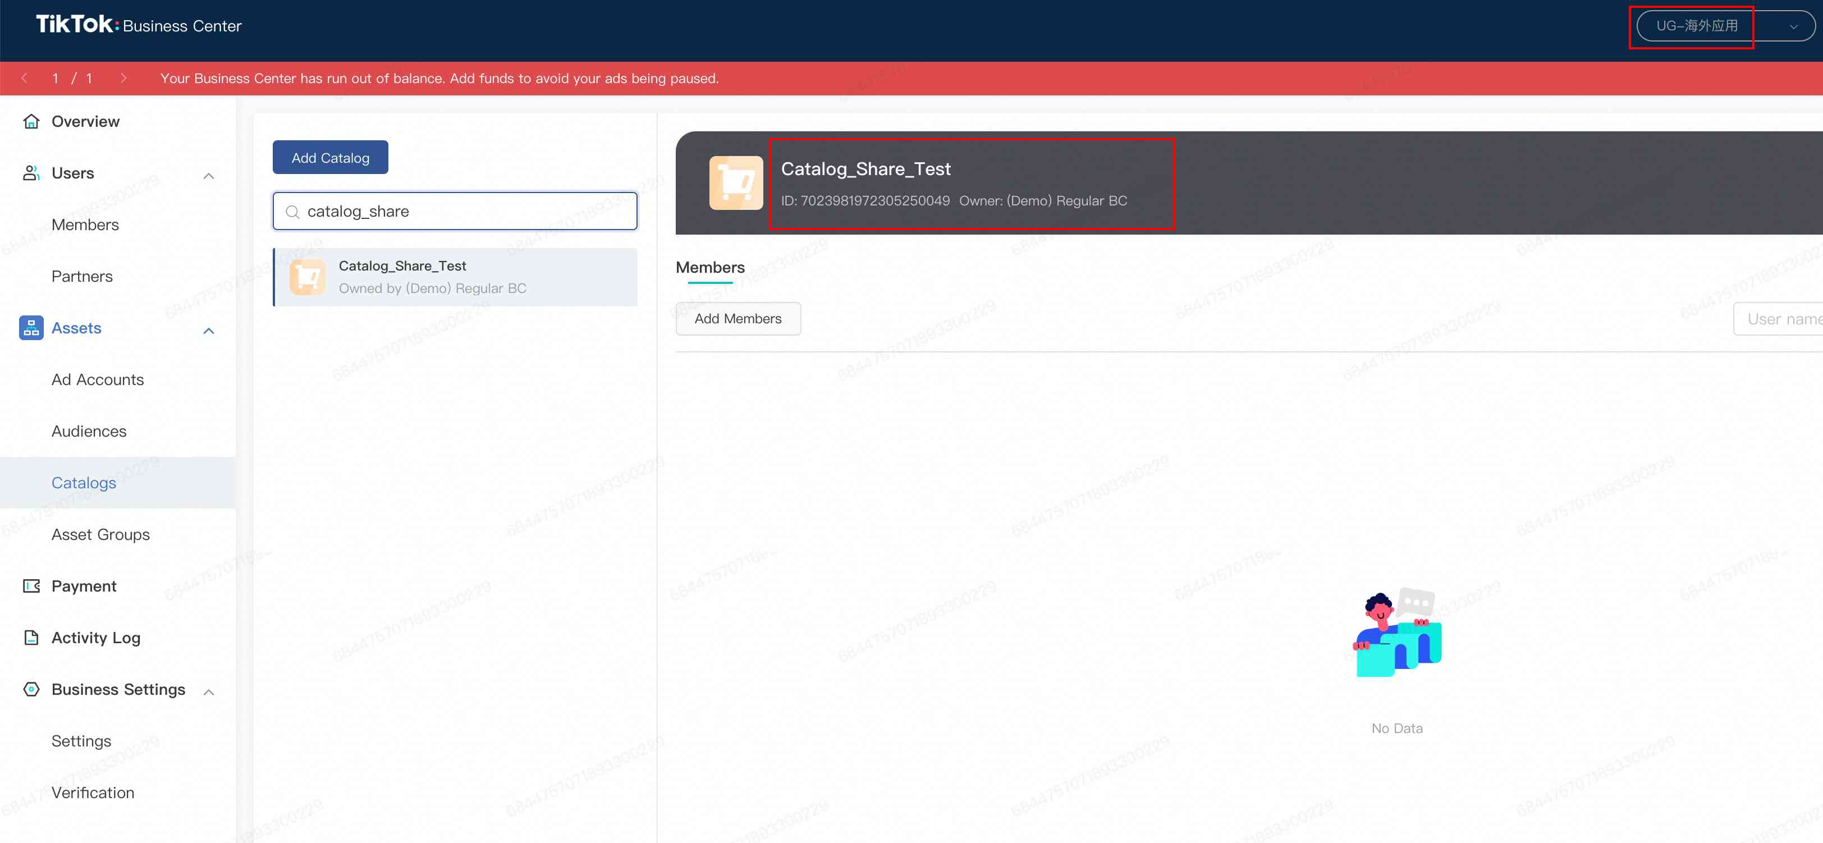Click the Users section person icon
This screenshot has height=843, width=1823.
click(31, 172)
